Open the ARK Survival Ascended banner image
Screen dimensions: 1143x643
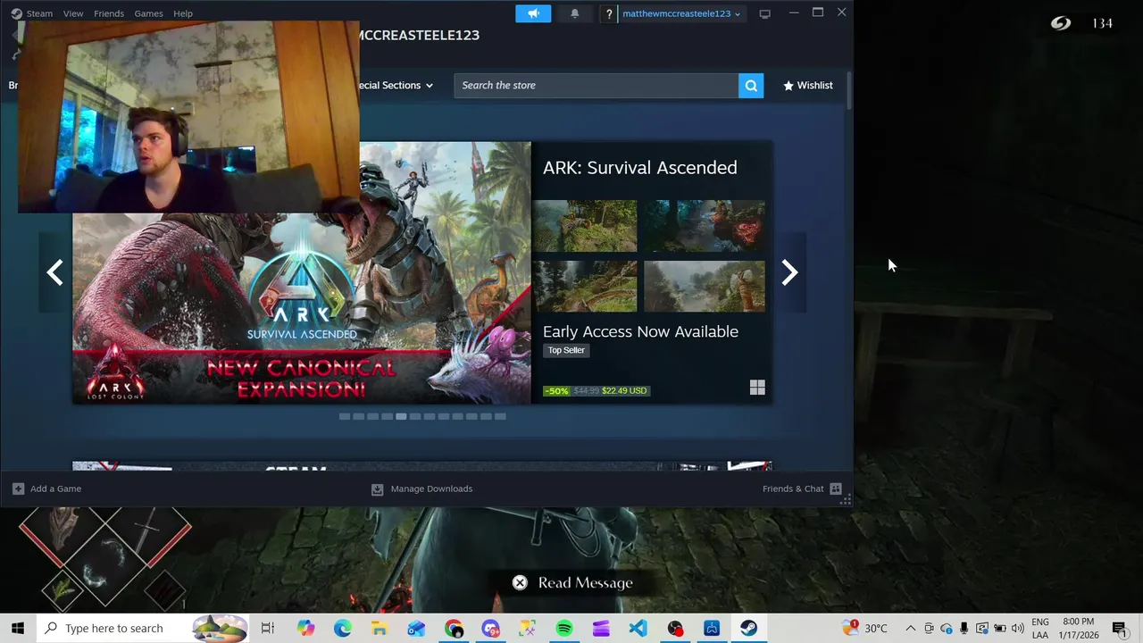point(302,272)
